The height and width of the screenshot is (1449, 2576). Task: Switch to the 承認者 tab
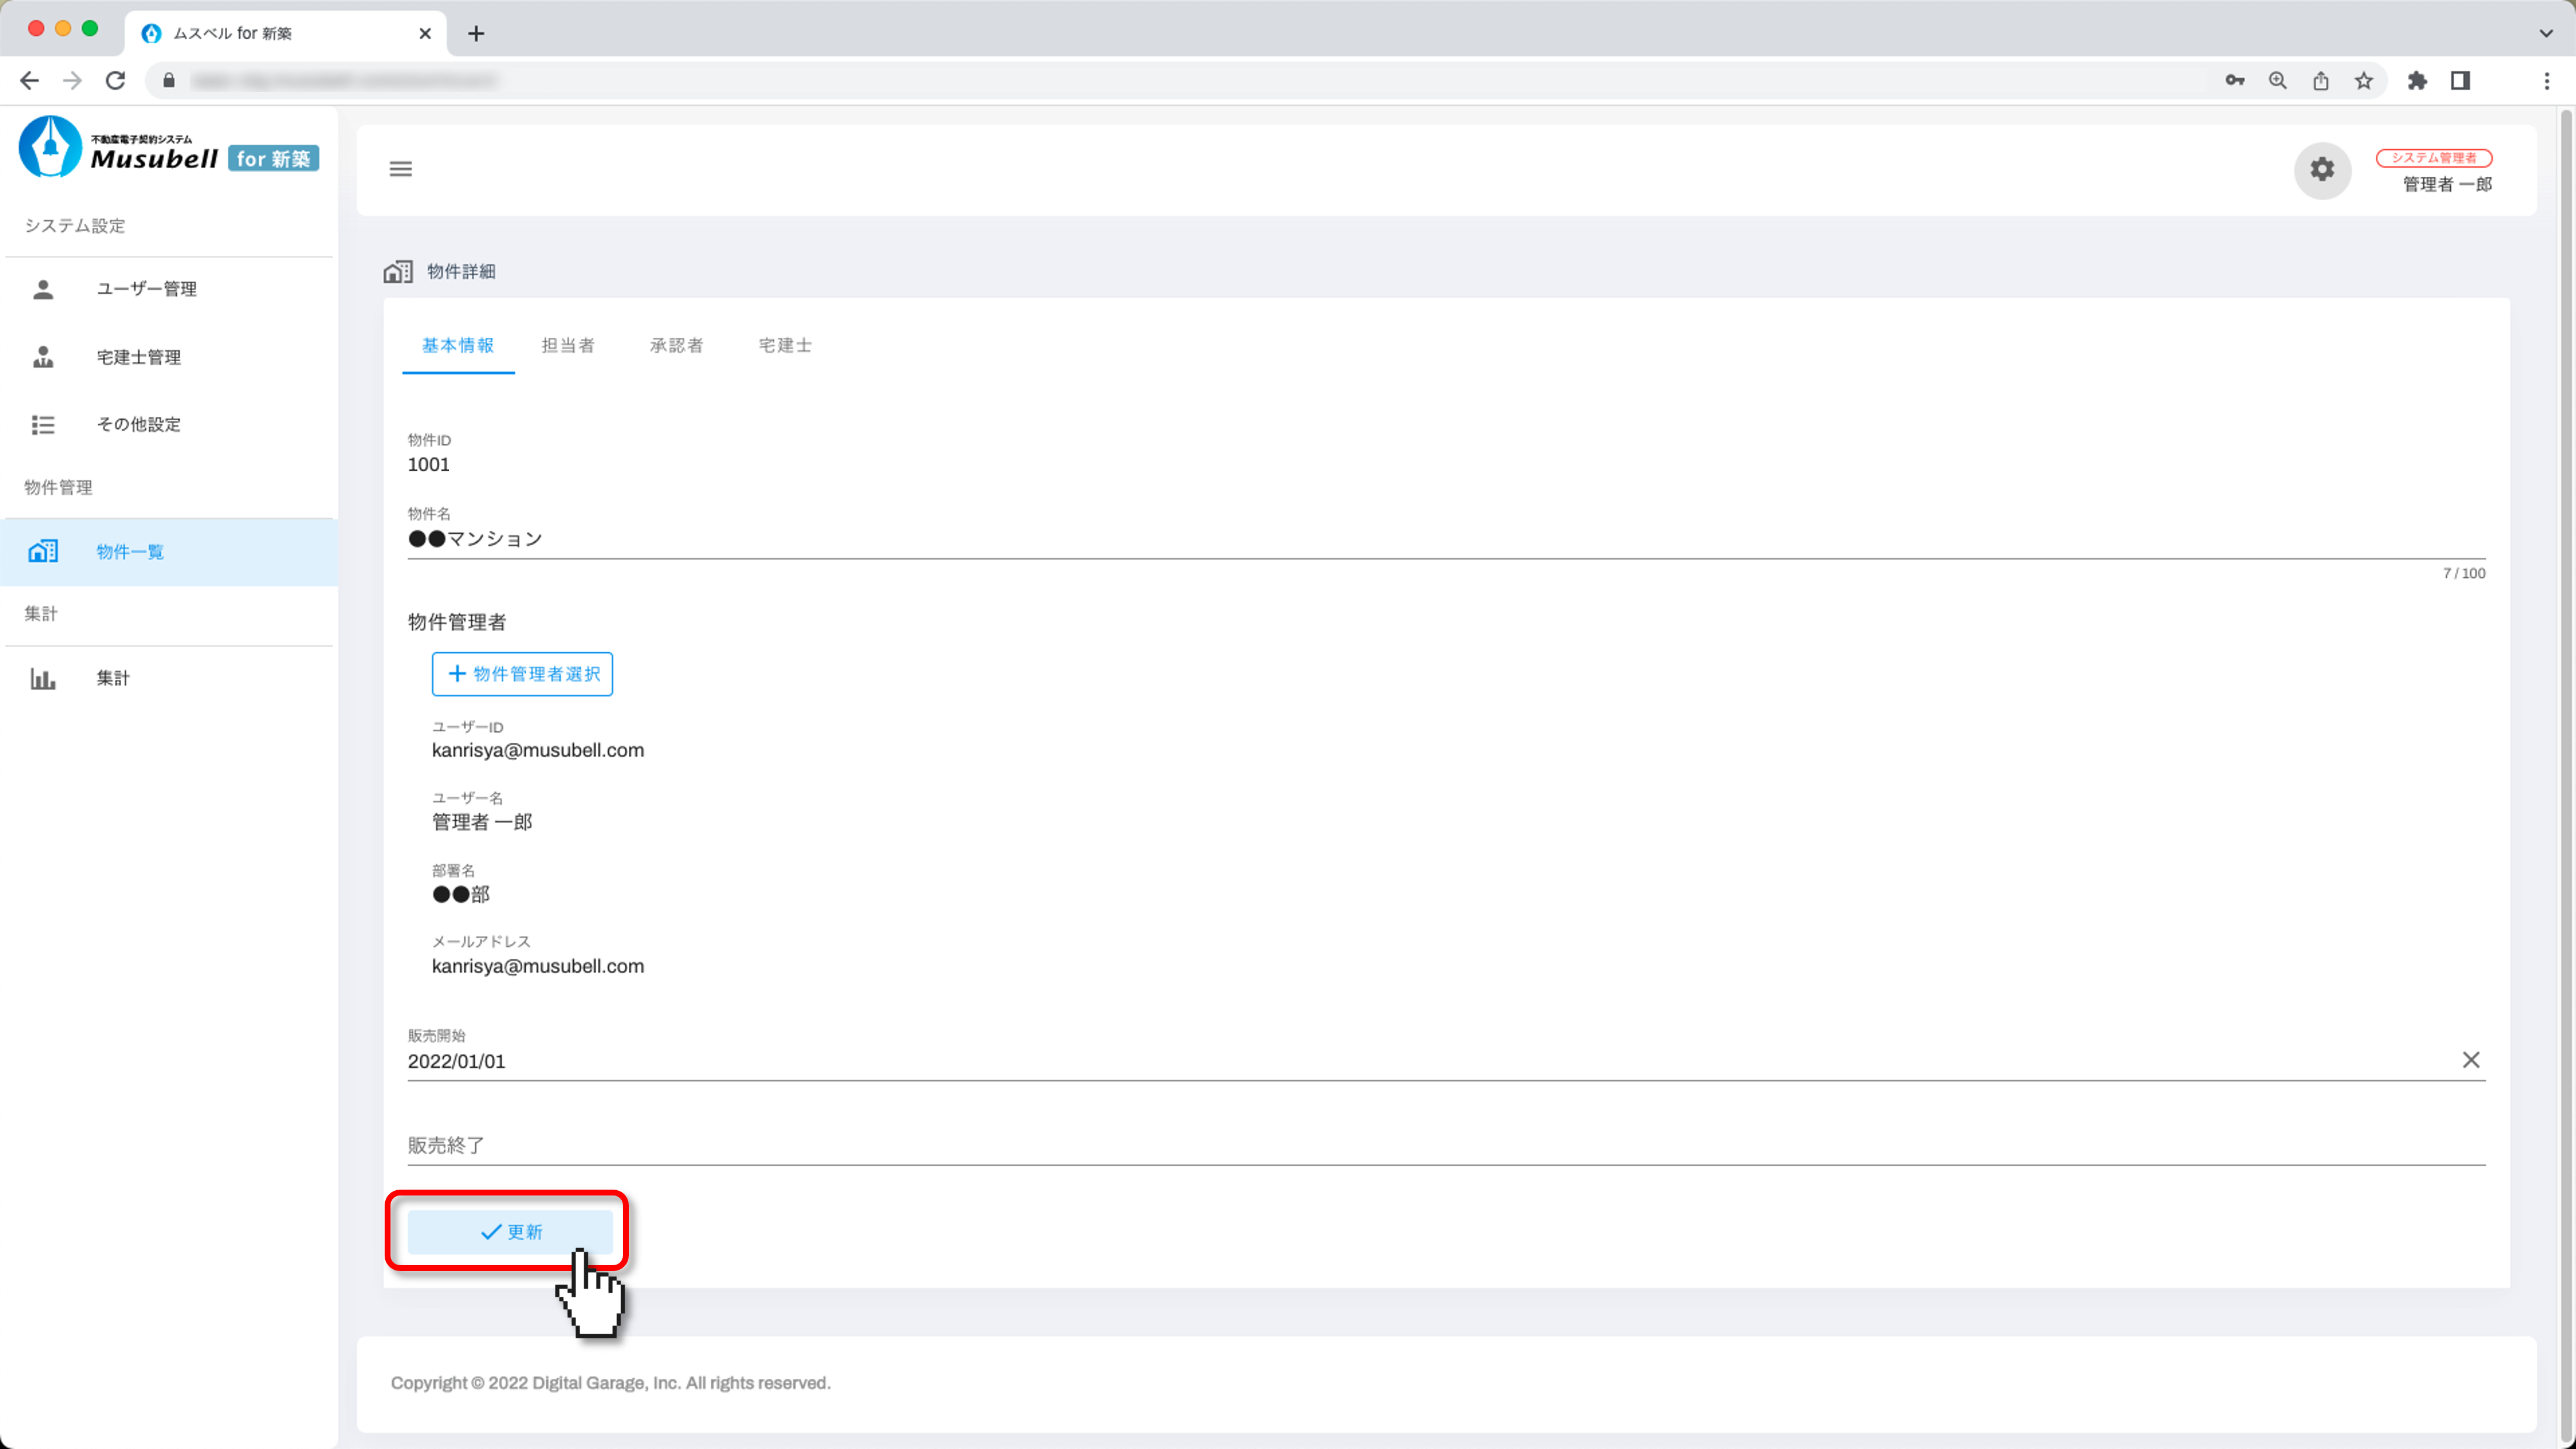coord(676,345)
